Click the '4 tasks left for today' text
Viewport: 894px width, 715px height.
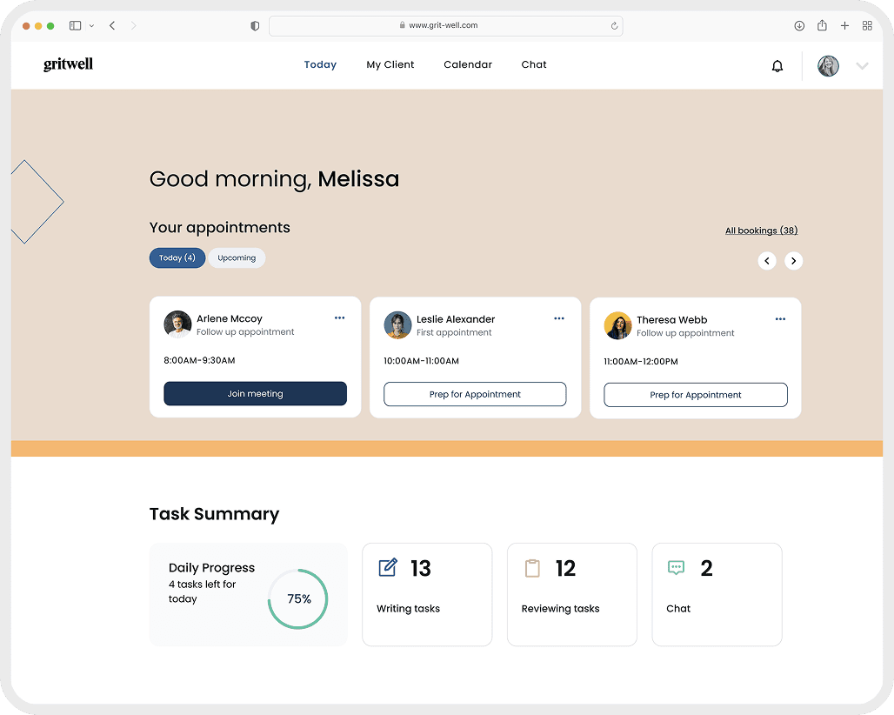(x=202, y=591)
